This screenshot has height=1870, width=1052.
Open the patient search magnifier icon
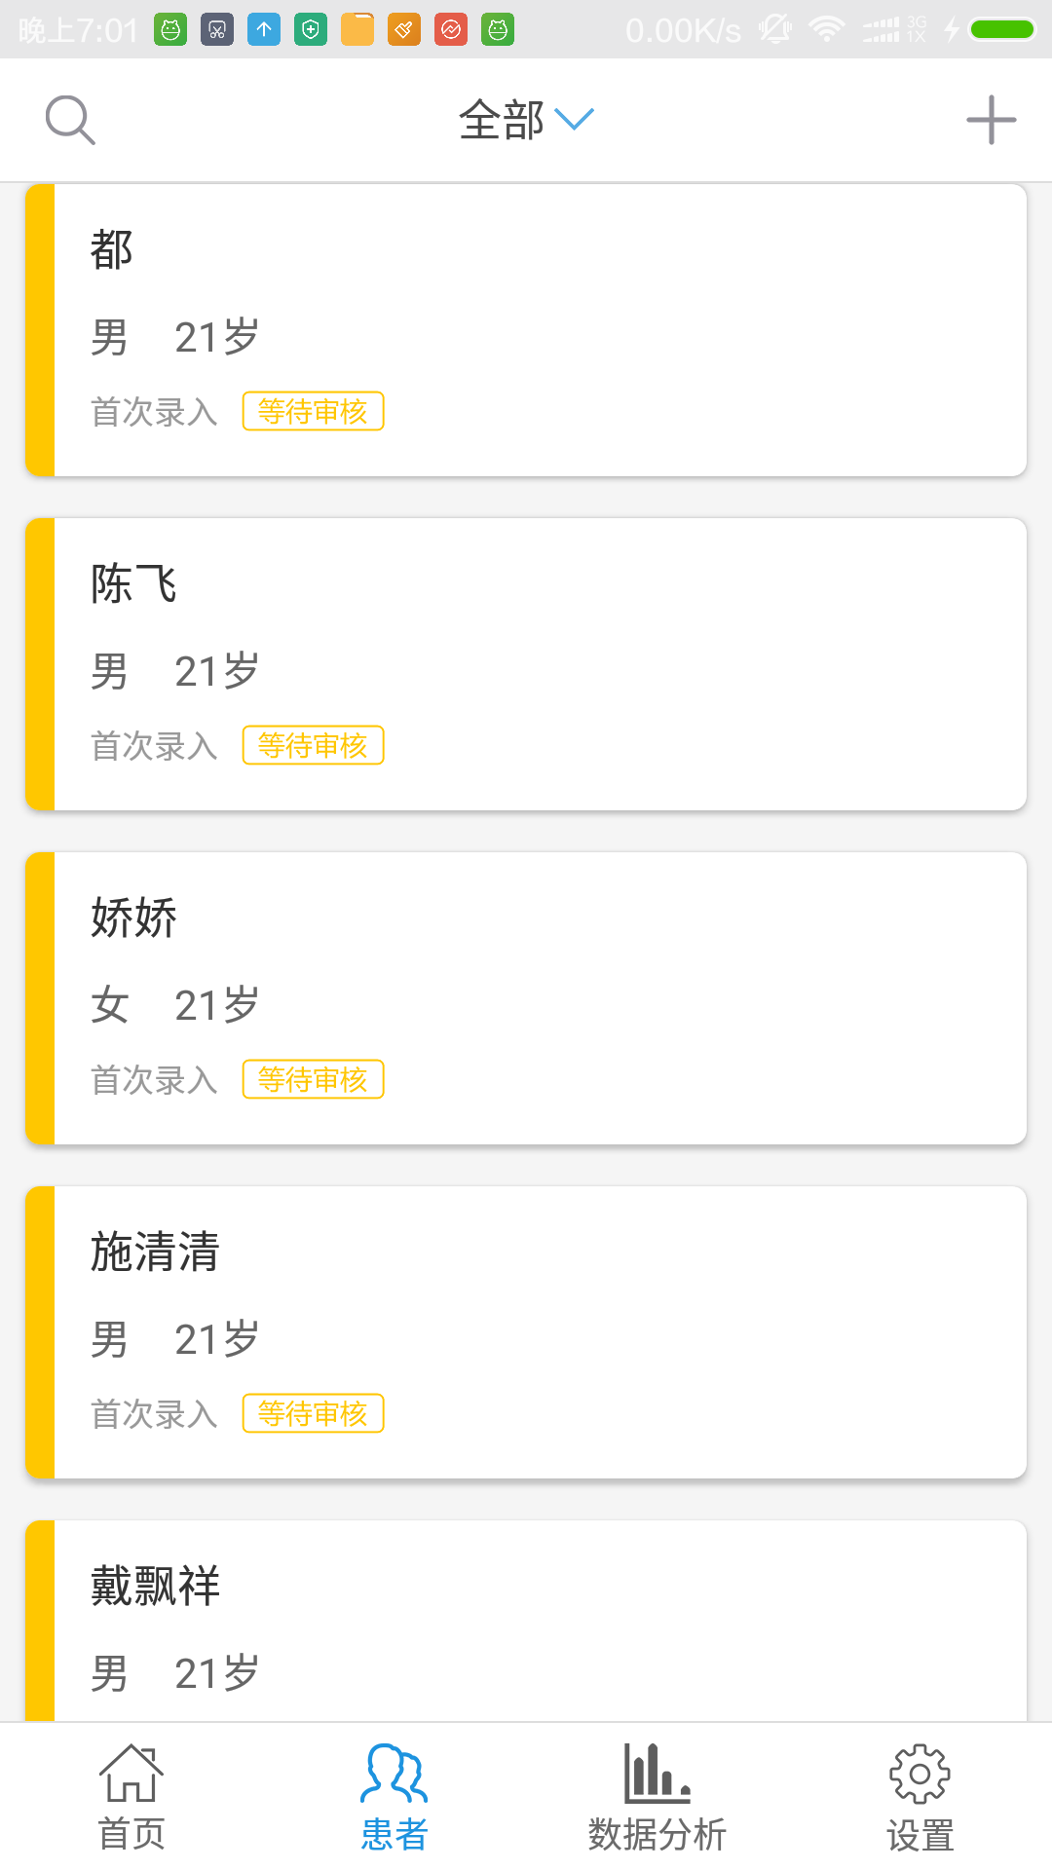(x=70, y=120)
